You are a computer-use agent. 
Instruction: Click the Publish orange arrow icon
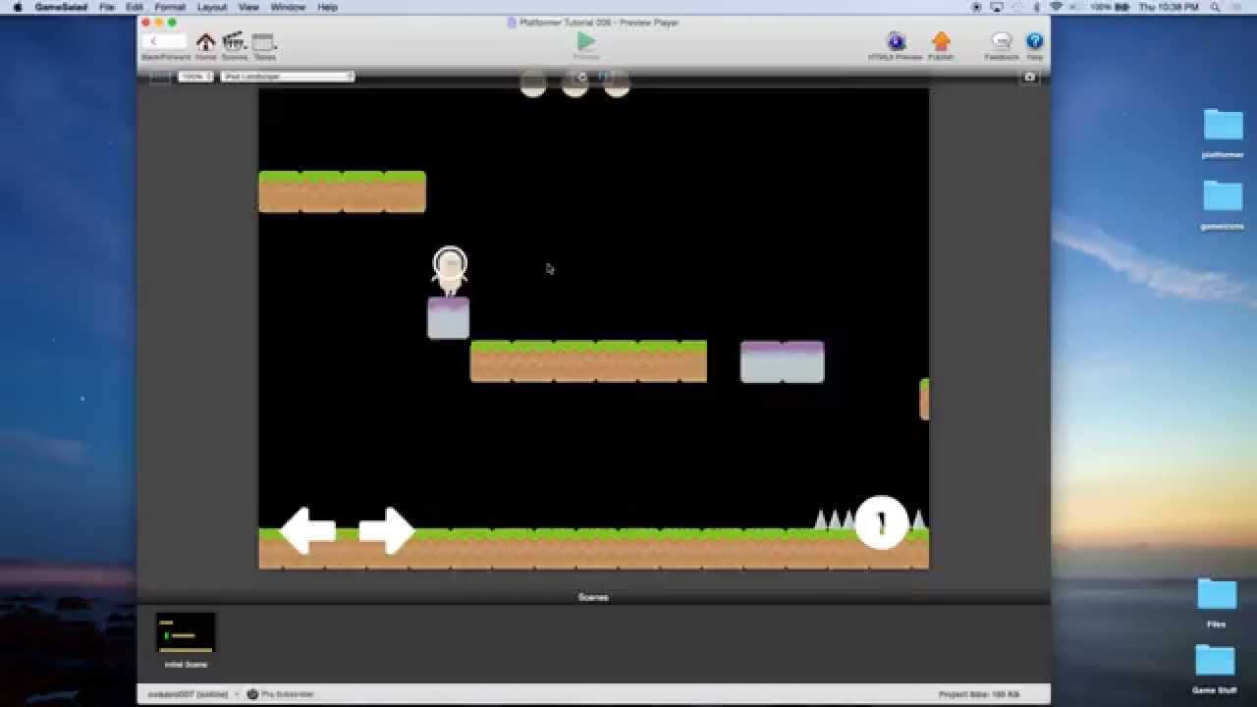[941, 41]
